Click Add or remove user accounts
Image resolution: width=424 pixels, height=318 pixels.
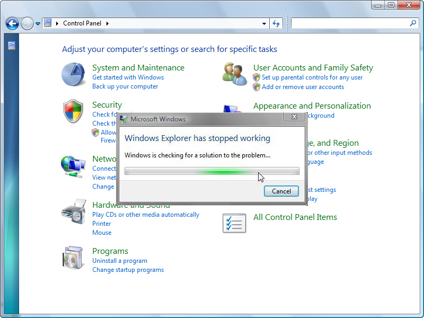point(303,87)
